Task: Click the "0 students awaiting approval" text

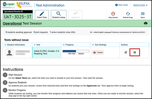Action: pos(19,32)
